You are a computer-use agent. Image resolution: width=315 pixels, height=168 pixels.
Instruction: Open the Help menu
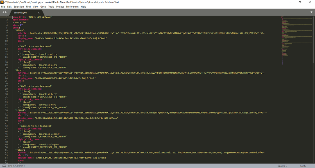[83, 7]
